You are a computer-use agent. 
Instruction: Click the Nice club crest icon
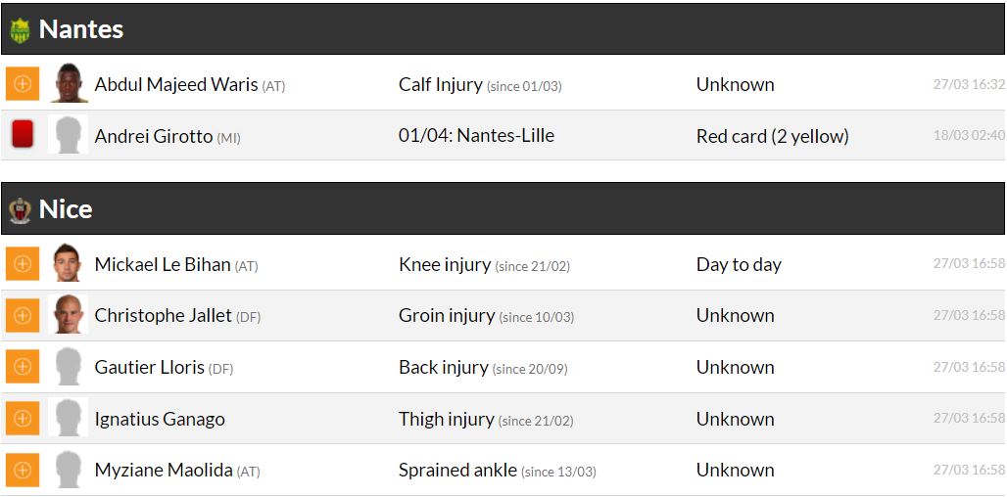click(20, 210)
